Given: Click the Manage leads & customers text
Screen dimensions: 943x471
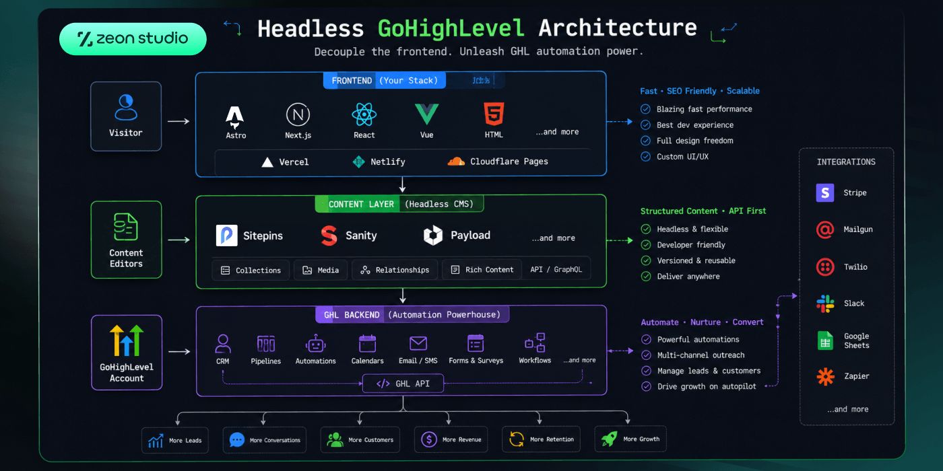Looking at the screenshot, I should [x=709, y=371].
